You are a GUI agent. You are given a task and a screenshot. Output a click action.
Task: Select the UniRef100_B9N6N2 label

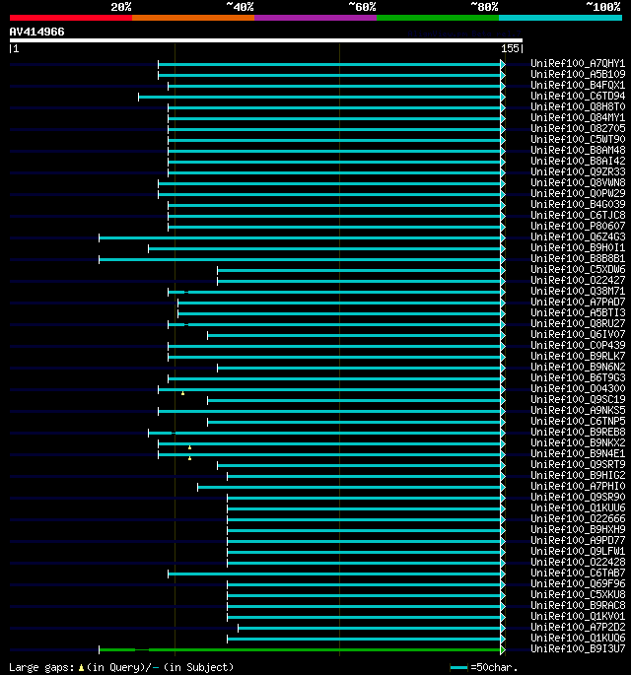click(x=578, y=367)
